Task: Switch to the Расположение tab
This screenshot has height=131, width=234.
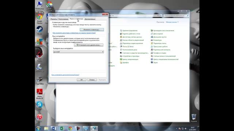Action: 63,19
